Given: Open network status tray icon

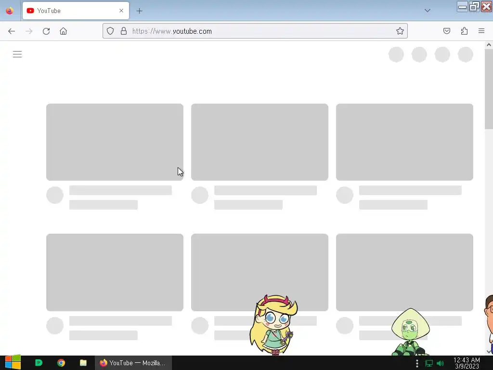Looking at the screenshot, I should (429, 363).
